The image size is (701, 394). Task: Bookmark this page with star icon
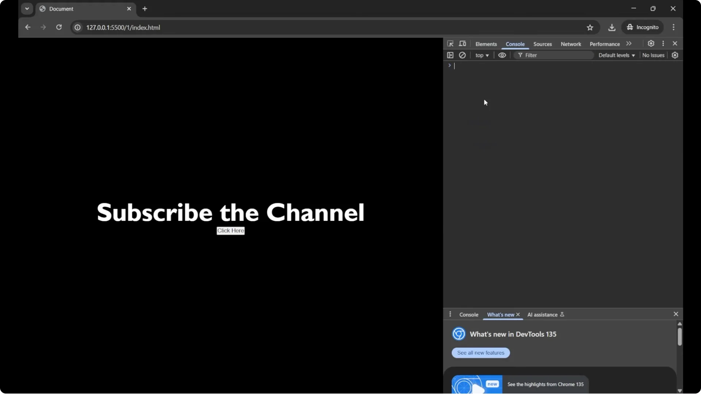click(x=590, y=27)
